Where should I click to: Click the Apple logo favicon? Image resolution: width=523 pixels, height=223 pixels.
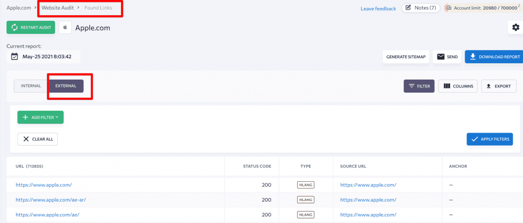[66, 28]
